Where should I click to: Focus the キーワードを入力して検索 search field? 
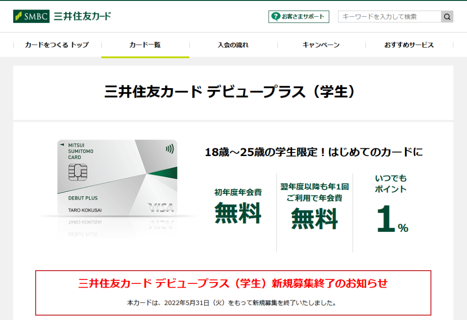tap(389, 17)
